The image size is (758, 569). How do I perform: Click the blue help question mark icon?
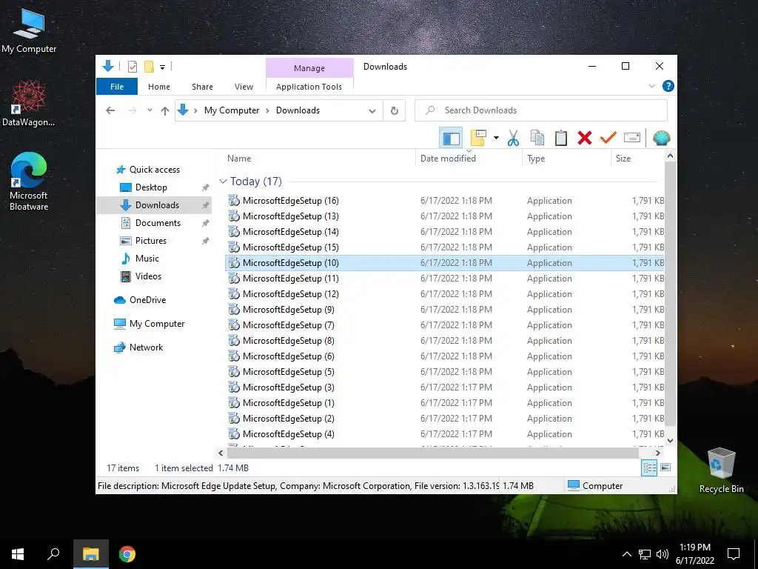[668, 86]
